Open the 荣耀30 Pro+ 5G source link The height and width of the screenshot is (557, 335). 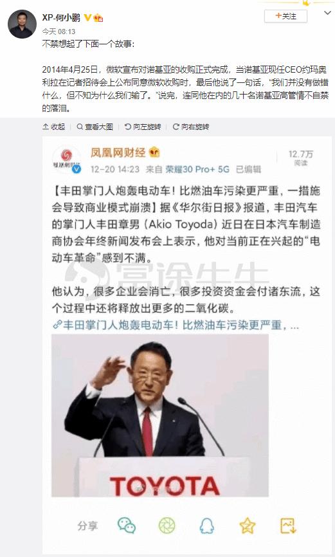pyautogui.click(x=197, y=169)
